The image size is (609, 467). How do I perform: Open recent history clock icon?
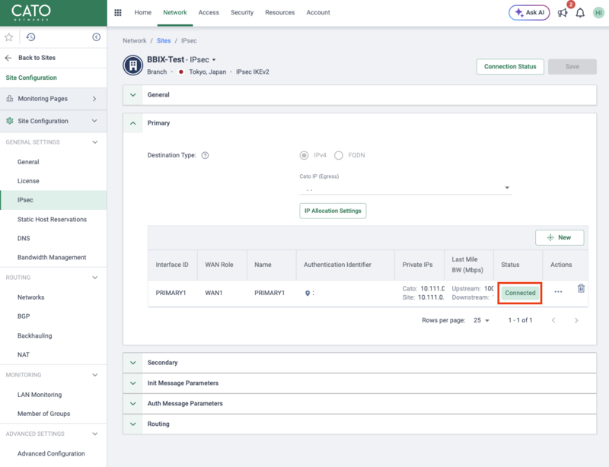click(x=30, y=37)
